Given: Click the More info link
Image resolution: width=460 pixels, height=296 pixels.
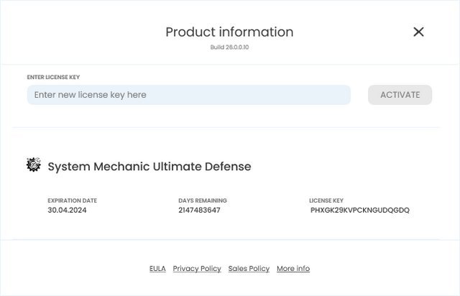Looking at the screenshot, I should (293, 269).
